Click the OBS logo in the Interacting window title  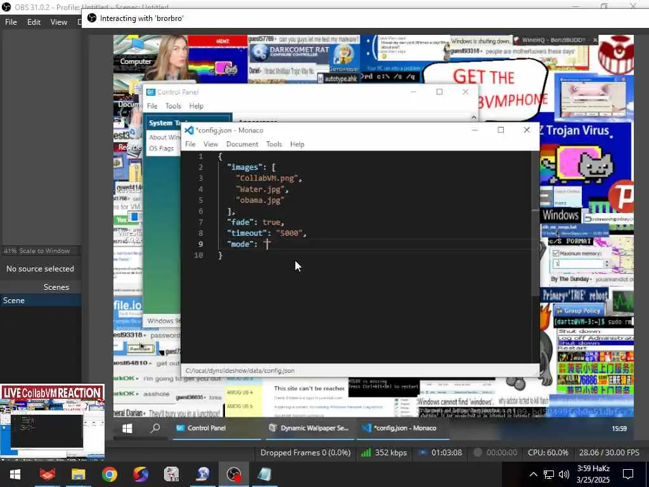[92, 18]
